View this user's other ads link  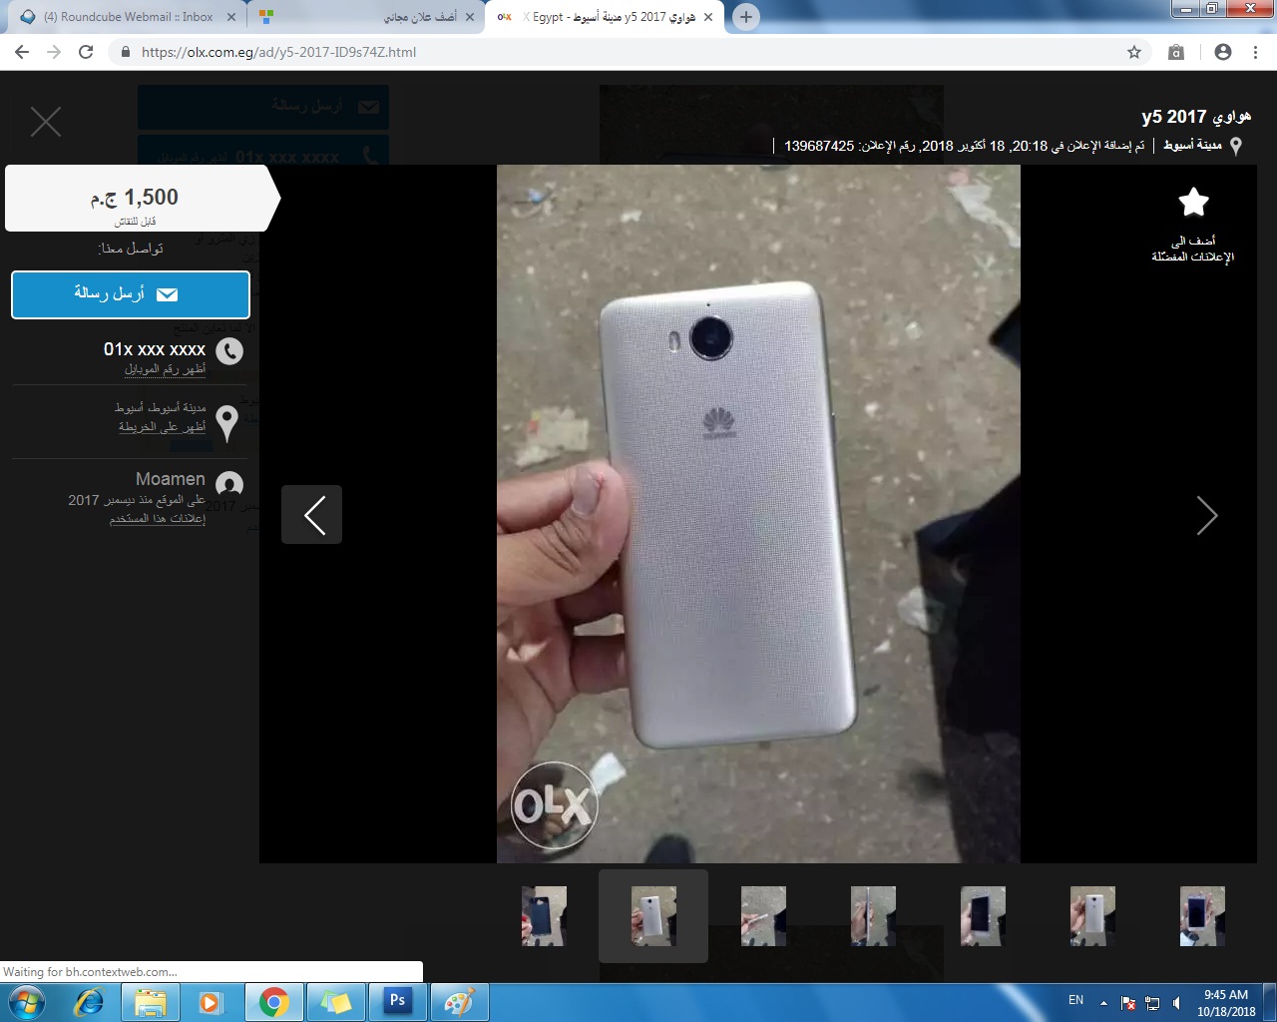click(158, 519)
